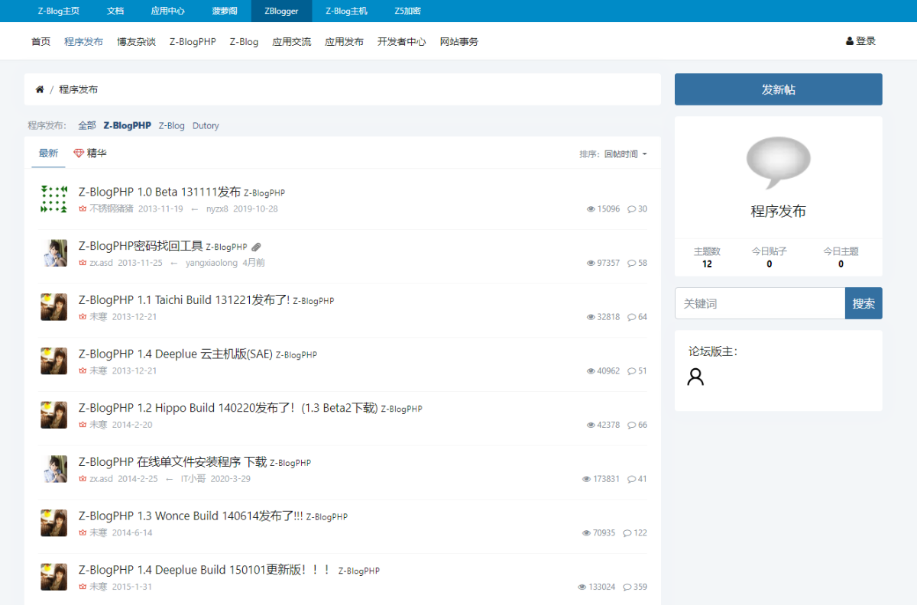Filter posts by Z-Blog category
The height and width of the screenshot is (605, 917).
pyautogui.click(x=172, y=125)
